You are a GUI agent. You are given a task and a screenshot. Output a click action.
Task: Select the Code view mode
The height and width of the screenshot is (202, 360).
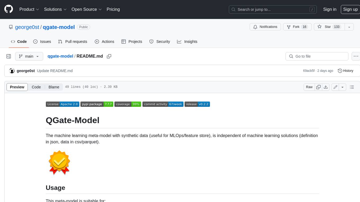[x=36, y=87]
